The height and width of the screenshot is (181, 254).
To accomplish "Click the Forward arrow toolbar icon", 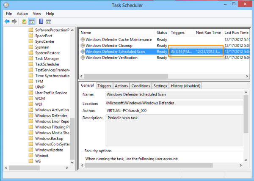I will pyautogui.click(x=14, y=21).
